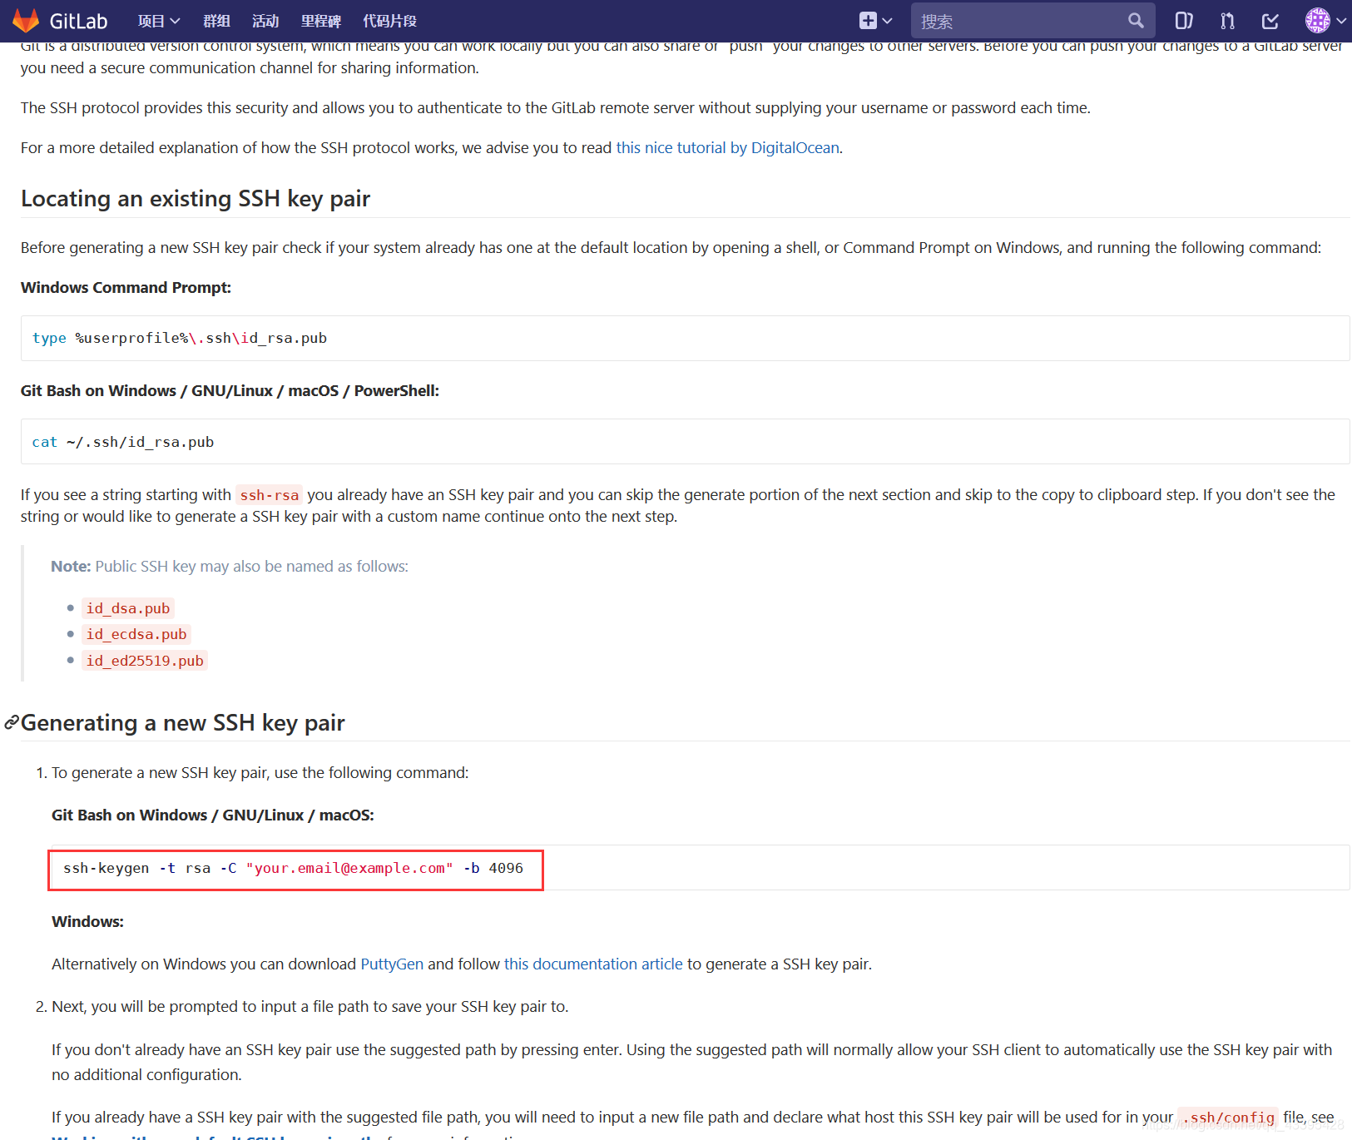Open the 代码片段 snippets menu
Viewport: 1352px width, 1140px height.
coord(389,21)
